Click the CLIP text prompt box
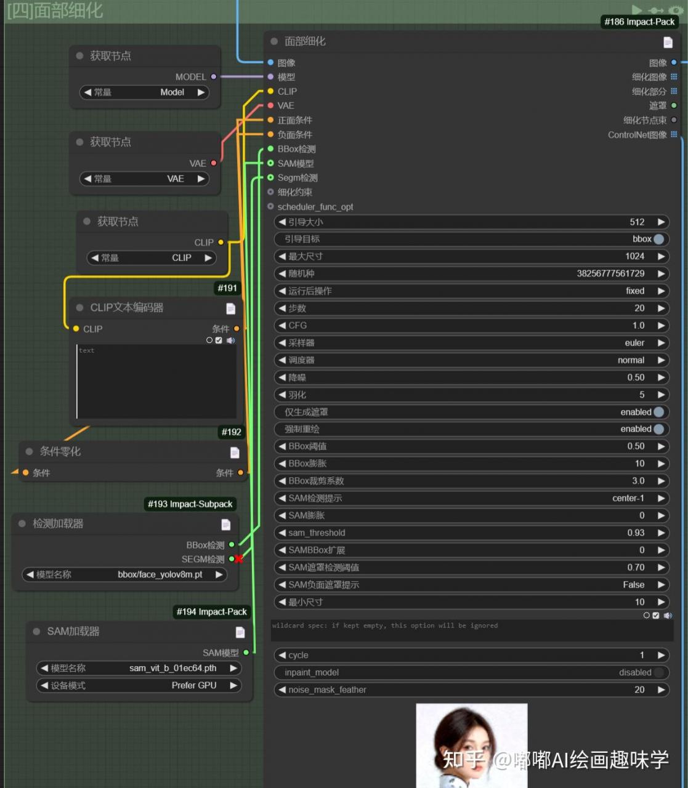This screenshot has width=688, height=788. pos(156,382)
